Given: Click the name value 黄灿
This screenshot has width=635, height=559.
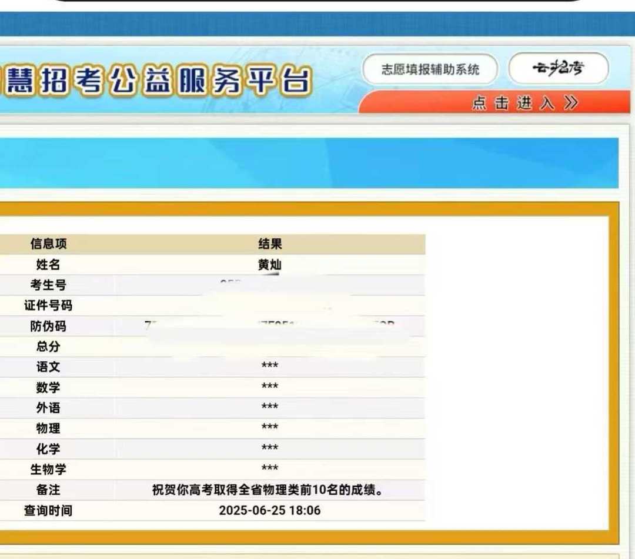Looking at the screenshot, I should click(x=270, y=265).
